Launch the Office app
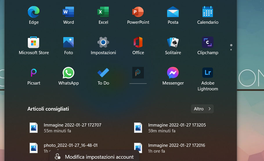 click(x=138, y=45)
